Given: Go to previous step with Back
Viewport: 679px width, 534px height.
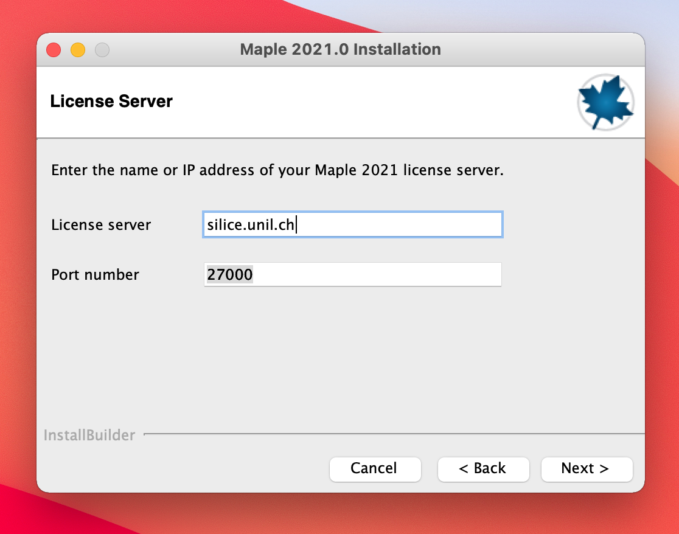Looking at the screenshot, I should coord(483,468).
